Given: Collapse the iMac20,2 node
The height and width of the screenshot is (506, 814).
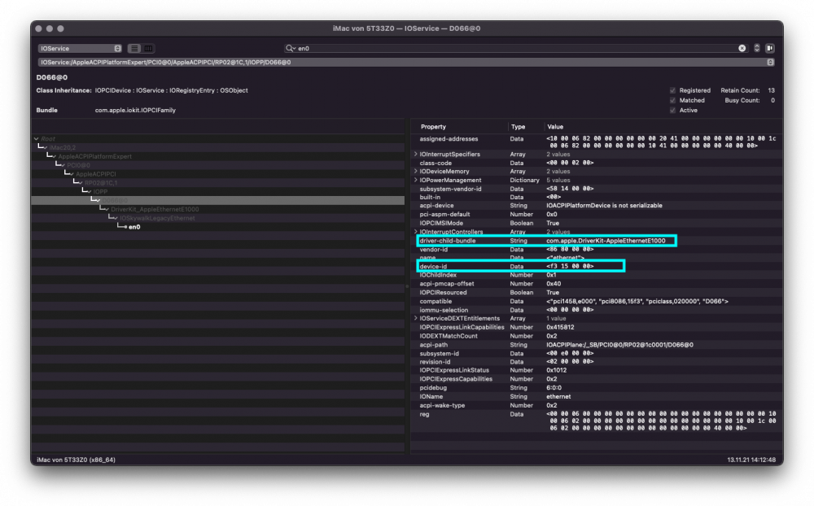Looking at the screenshot, I should [45, 147].
